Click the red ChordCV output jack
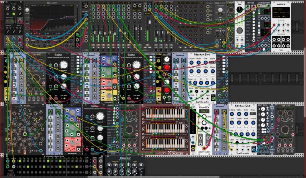This screenshot has width=306, height=178. (x=204, y=148)
